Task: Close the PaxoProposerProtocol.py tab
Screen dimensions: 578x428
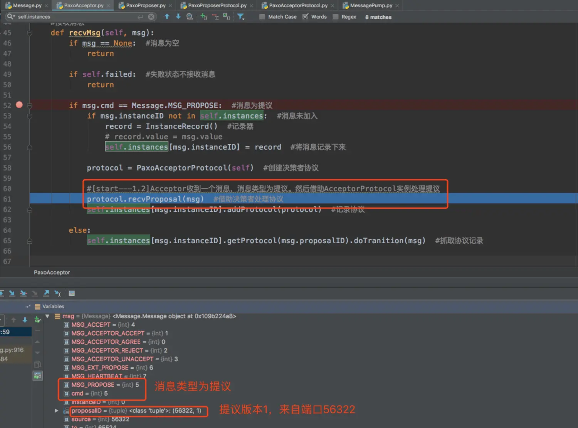Action: [251, 5]
